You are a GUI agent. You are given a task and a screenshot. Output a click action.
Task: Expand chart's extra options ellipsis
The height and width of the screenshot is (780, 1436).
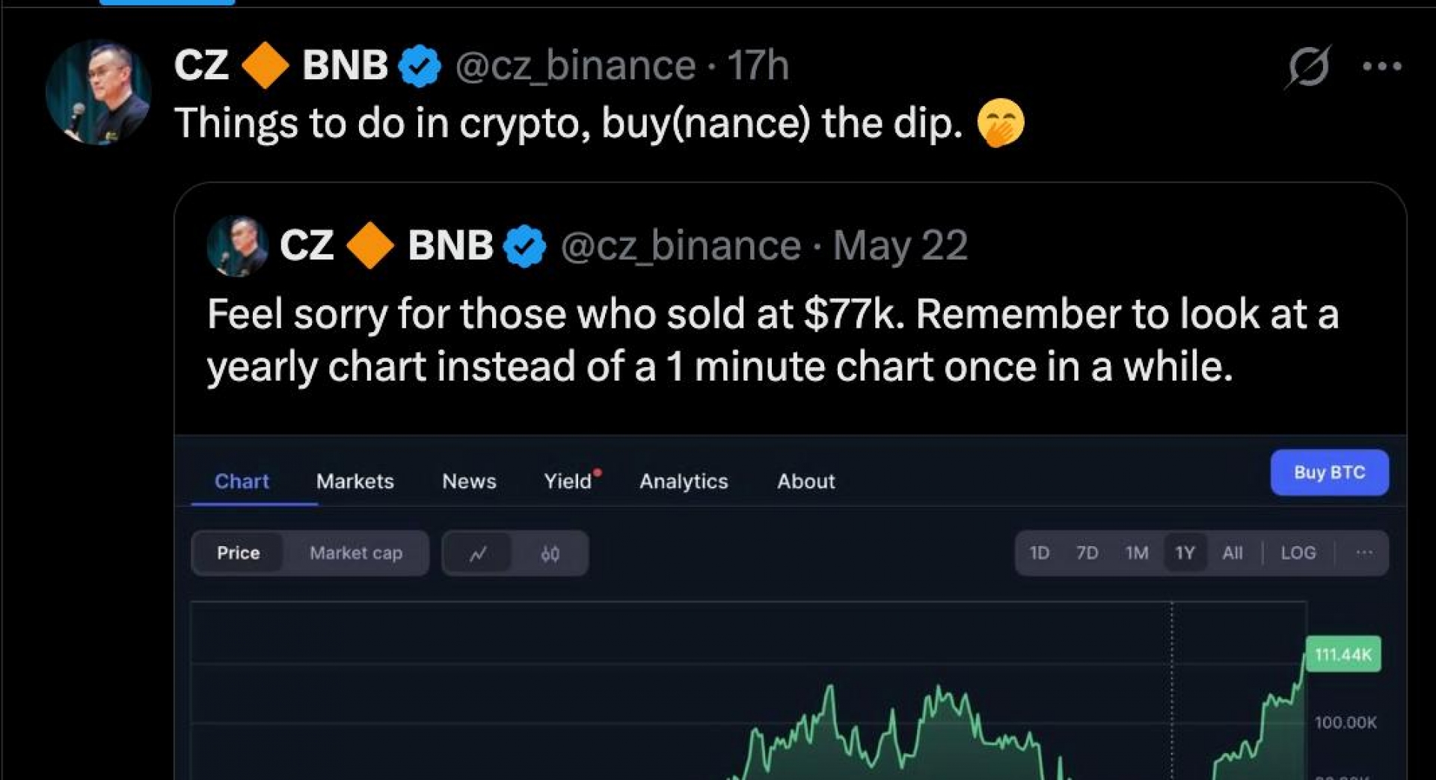coord(1363,553)
